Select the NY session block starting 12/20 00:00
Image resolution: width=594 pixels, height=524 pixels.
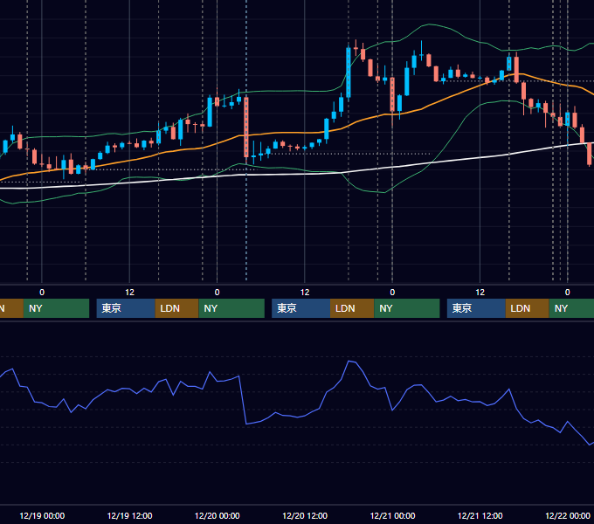[x=231, y=308]
